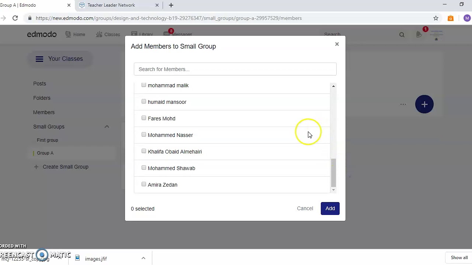472x265 pixels.
Task: Open Members in the left sidebar
Action: pos(44,112)
